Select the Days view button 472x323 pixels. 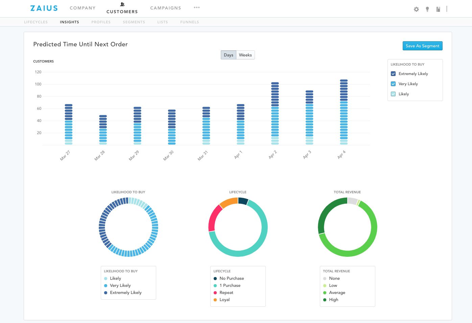229,55
